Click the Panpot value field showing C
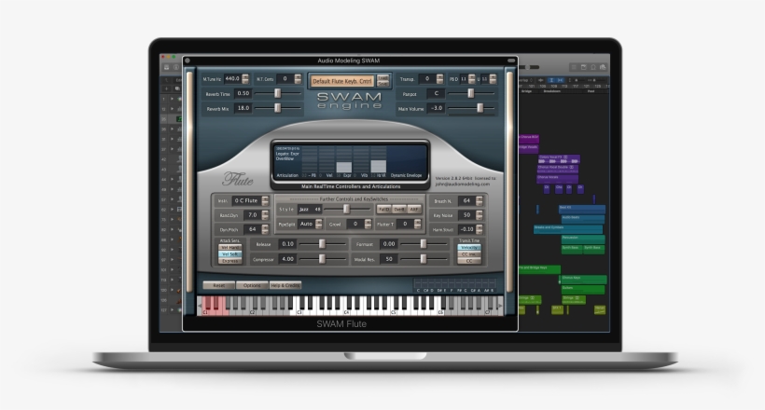Image resolution: width=765 pixels, height=410 pixels. (436, 93)
